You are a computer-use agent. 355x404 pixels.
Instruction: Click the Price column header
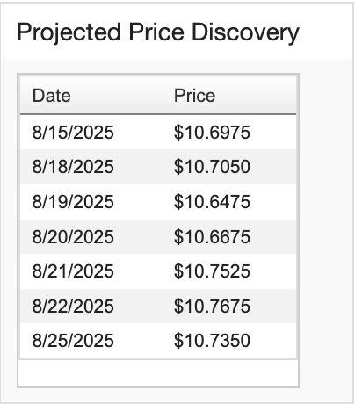(194, 96)
